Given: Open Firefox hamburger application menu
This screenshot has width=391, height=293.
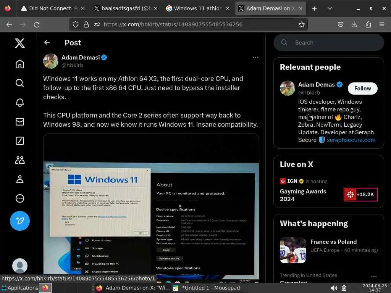Looking at the screenshot, I should pos(382,24).
